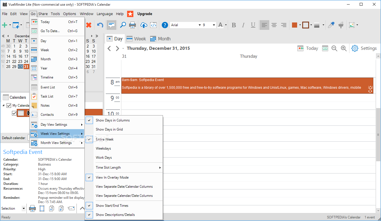
Task: Open the font size 9 dropdown
Action: coord(214,25)
